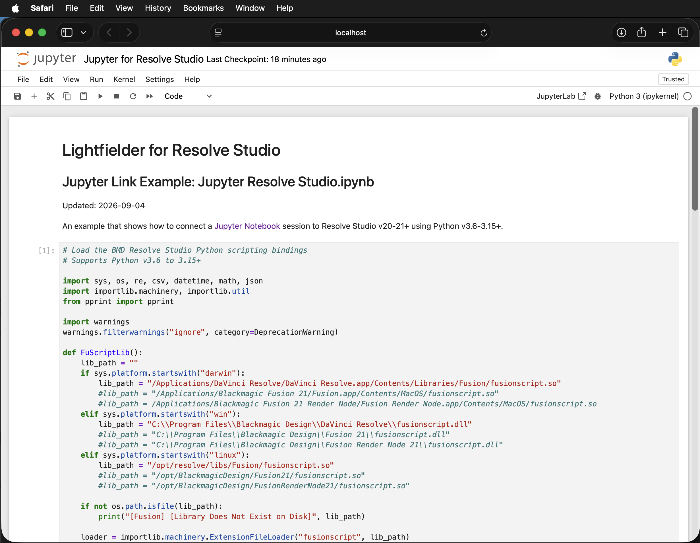700x543 pixels.
Task: Open a new Safari tab
Action: click(662, 32)
